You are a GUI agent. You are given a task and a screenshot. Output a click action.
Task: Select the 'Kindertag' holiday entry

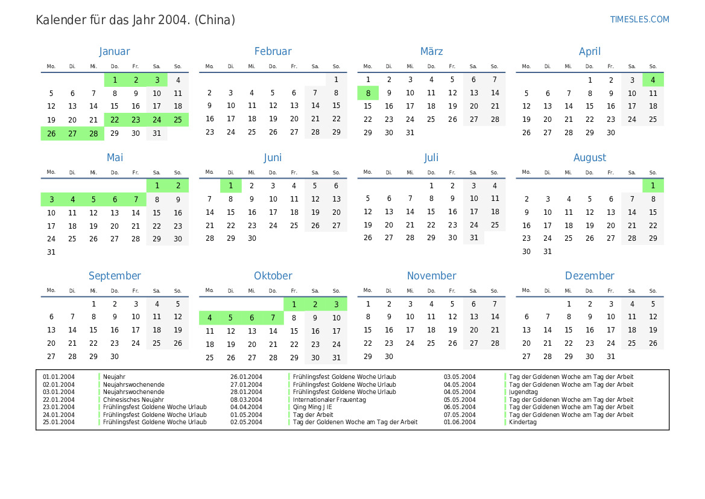click(x=522, y=422)
